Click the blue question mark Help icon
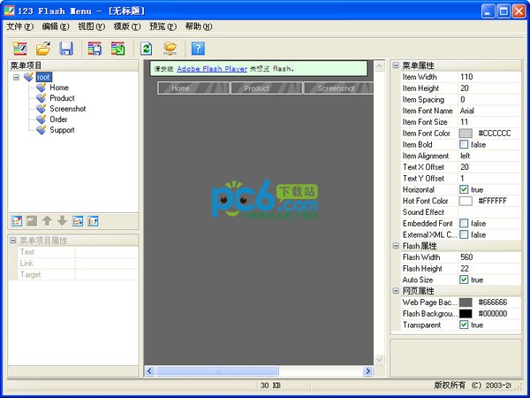Viewport: 530px width, 398px height. [198, 48]
